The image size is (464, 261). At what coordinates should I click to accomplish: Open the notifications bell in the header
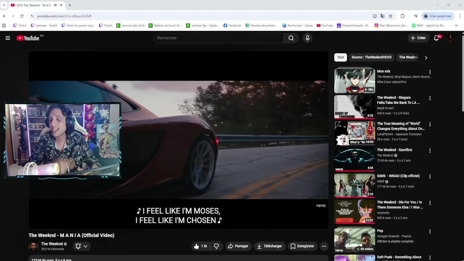pos(437,38)
